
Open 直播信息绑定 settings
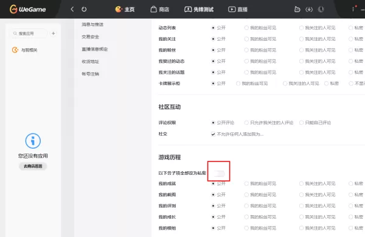point(94,49)
